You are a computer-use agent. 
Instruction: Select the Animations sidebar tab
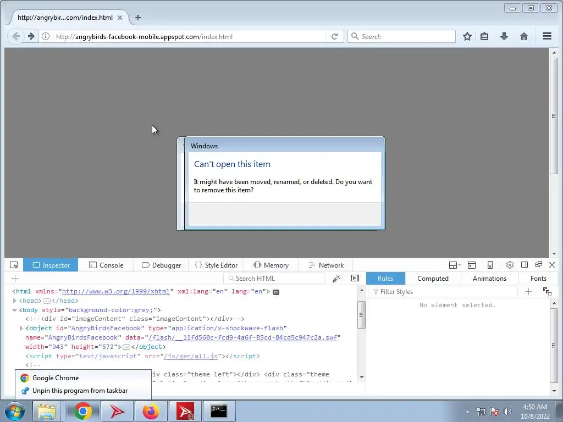(489, 279)
